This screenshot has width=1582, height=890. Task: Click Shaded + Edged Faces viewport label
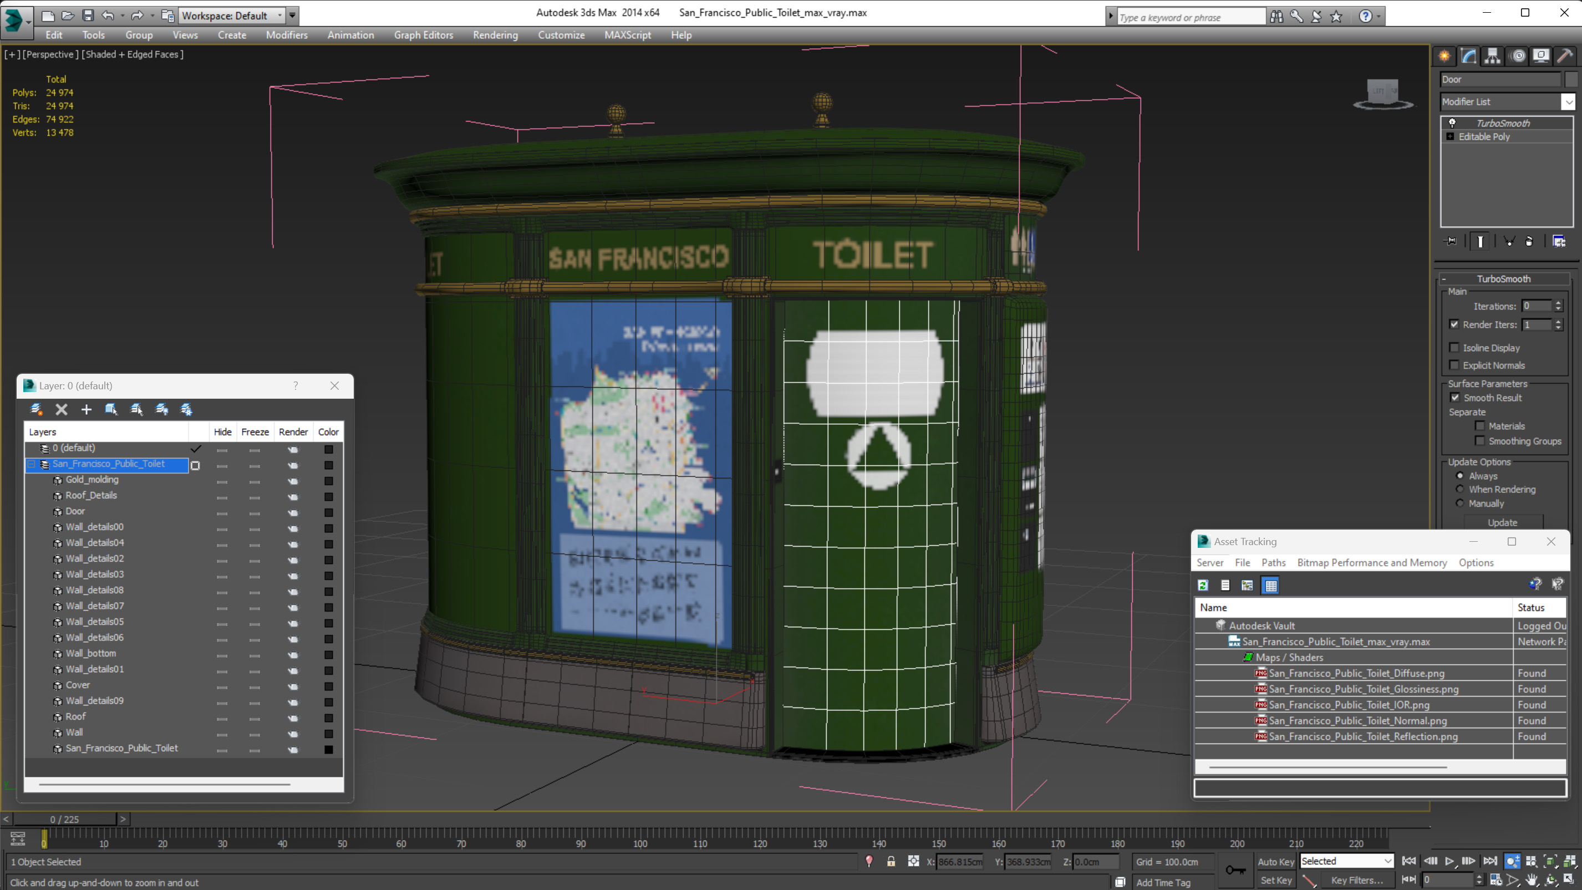click(x=133, y=54)
